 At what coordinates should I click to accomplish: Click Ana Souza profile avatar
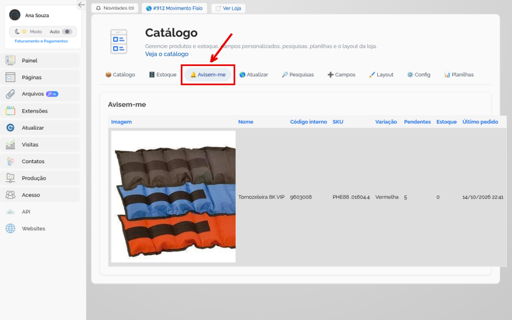(15, 15)
